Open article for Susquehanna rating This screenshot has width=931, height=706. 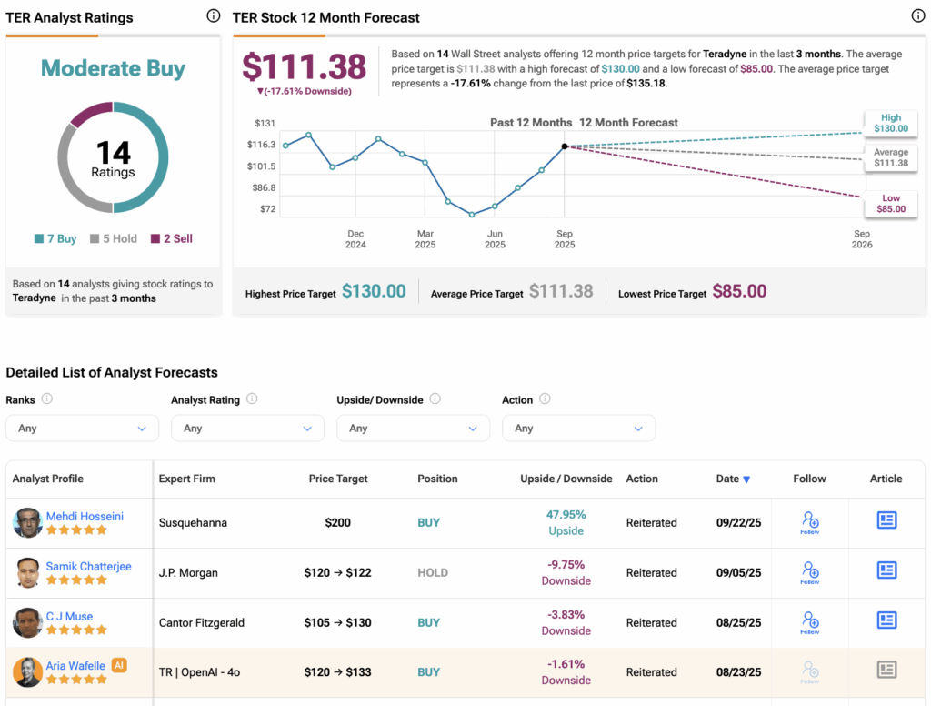[886, 520]
